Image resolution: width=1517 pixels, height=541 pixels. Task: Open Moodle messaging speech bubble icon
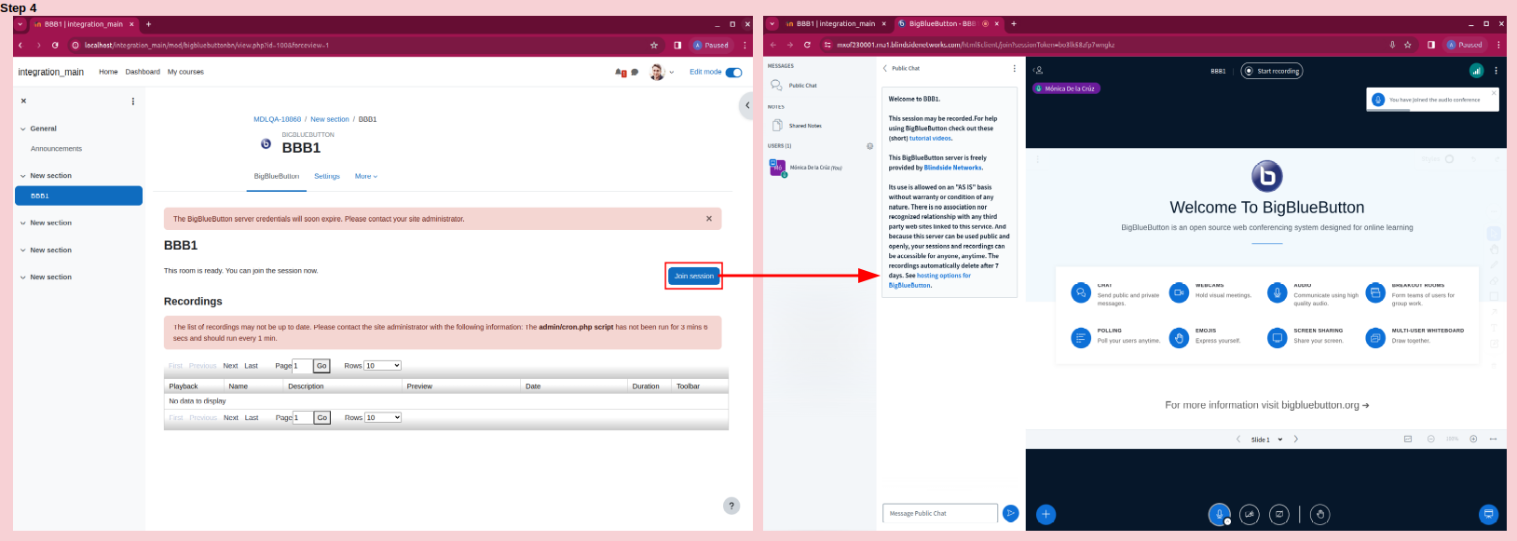coord(635,72)
